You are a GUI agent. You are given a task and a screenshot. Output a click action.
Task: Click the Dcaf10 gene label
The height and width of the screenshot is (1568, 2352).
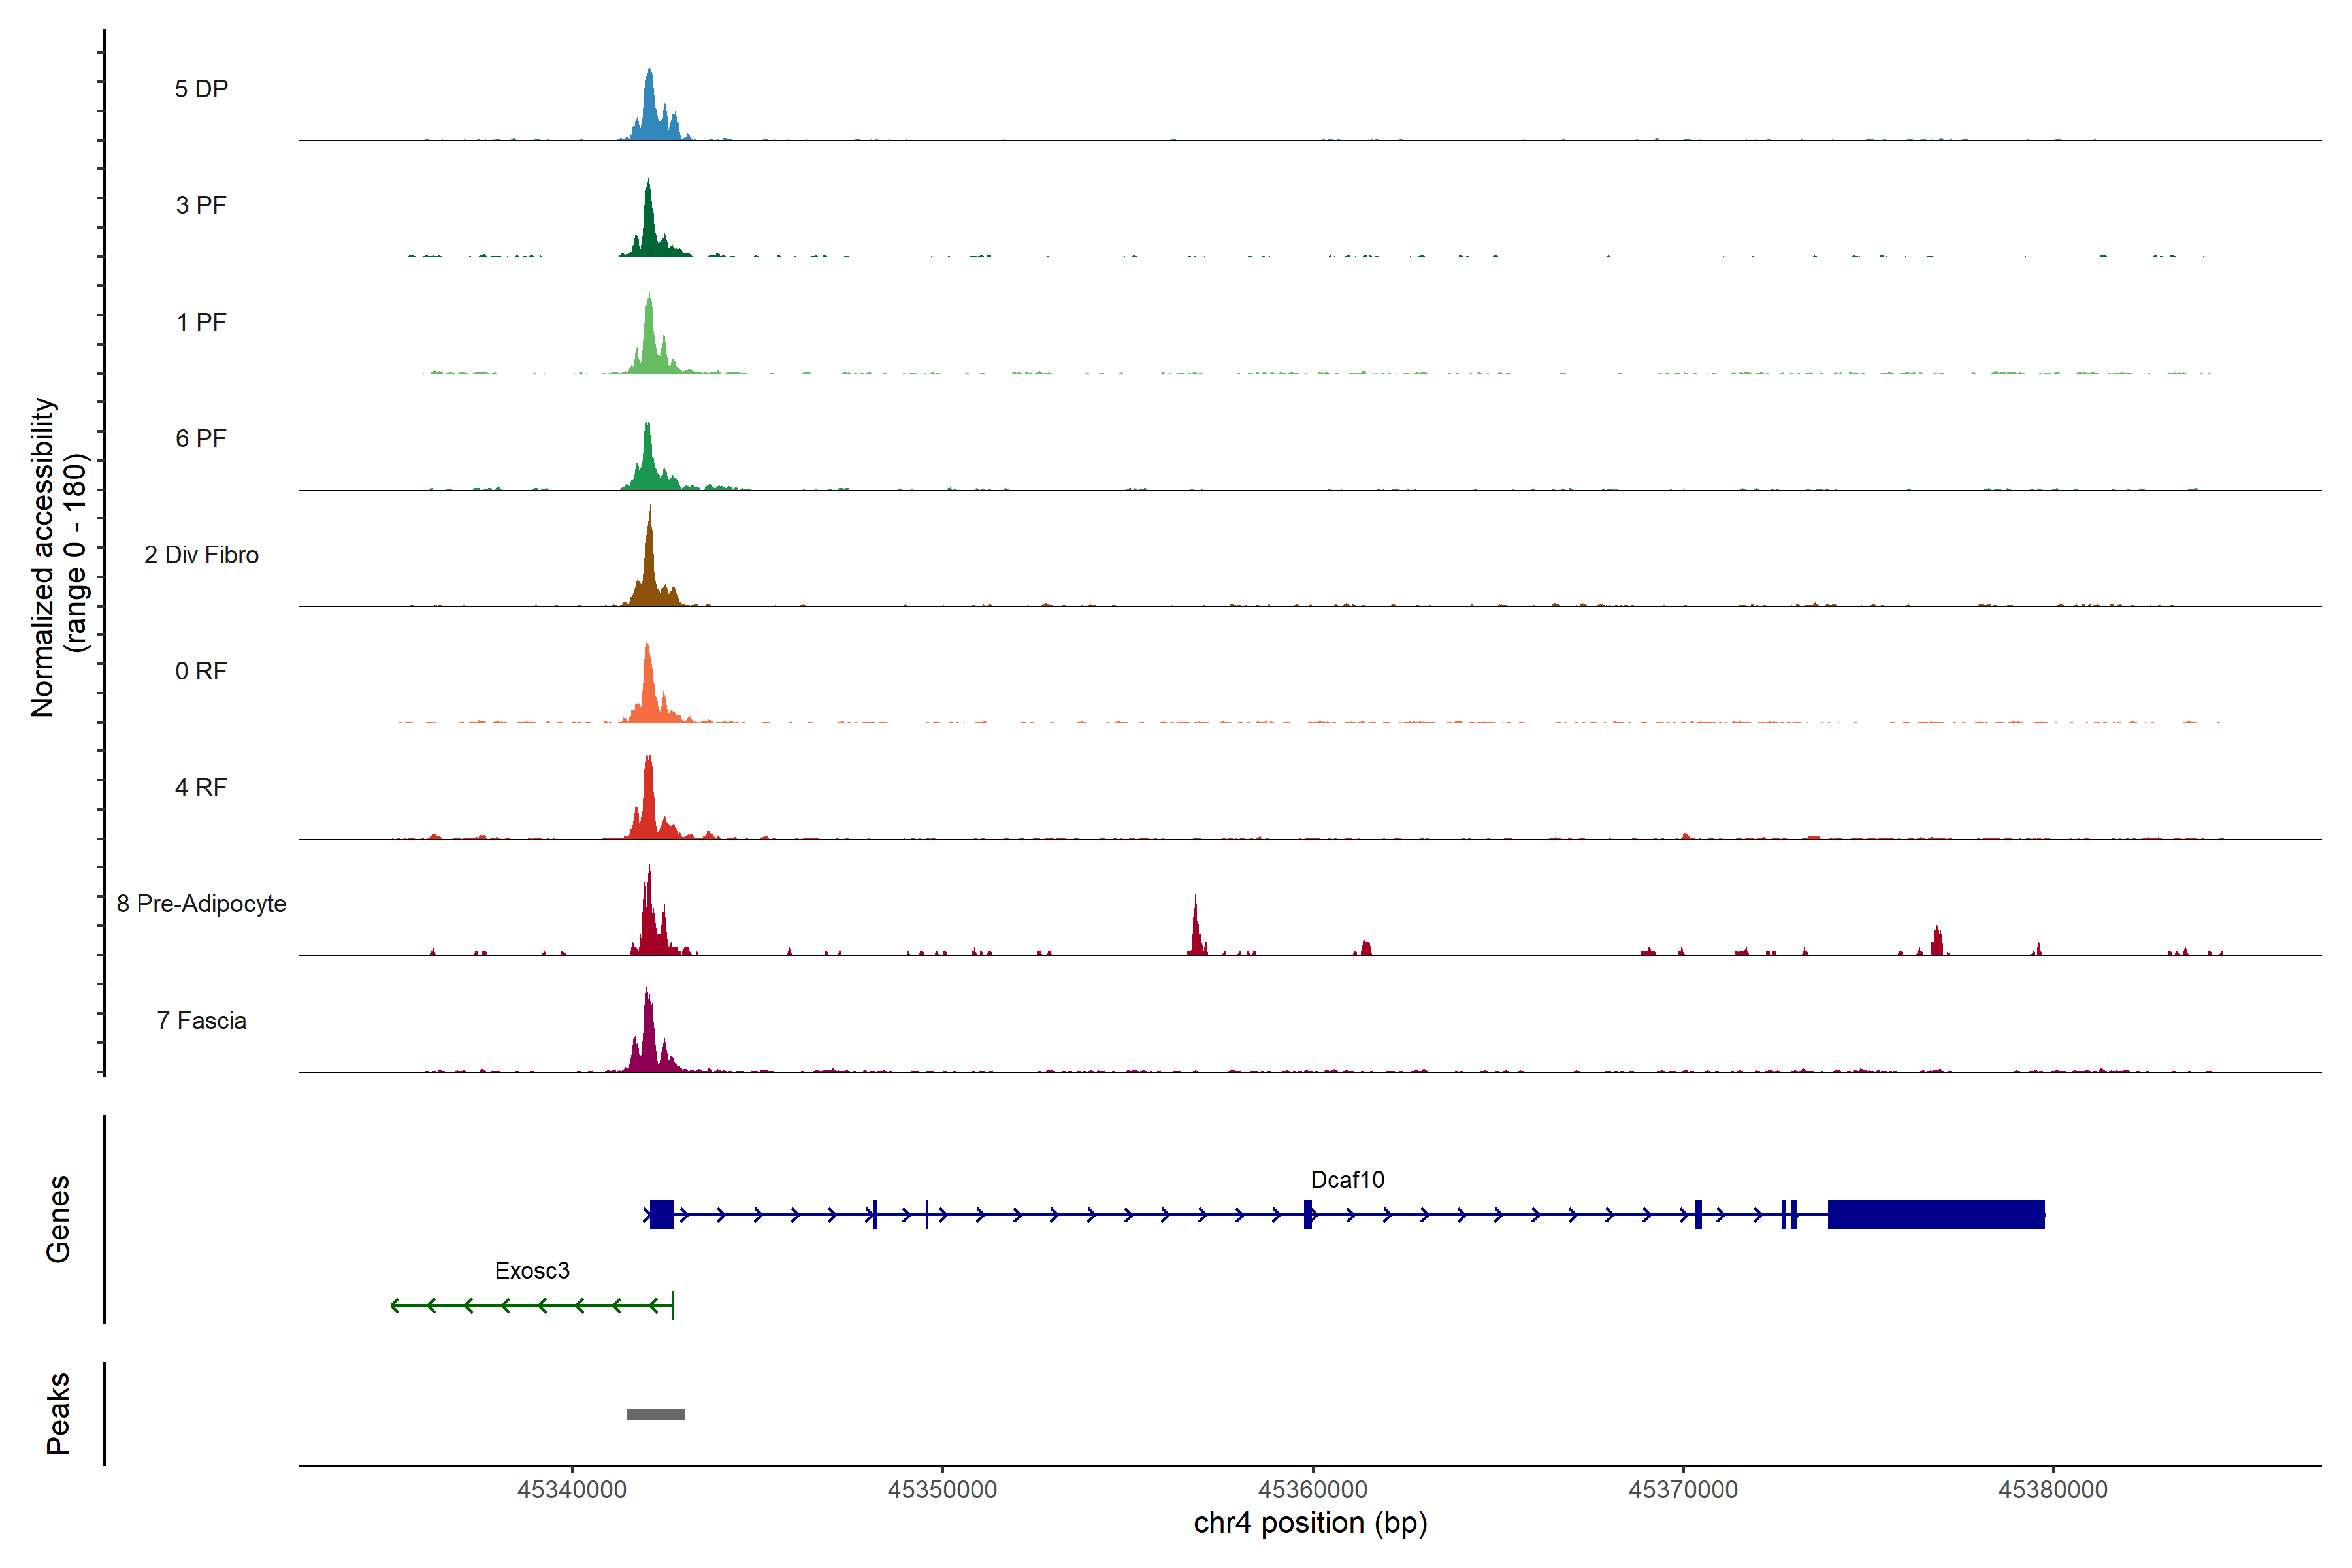pos(1347,1180)
